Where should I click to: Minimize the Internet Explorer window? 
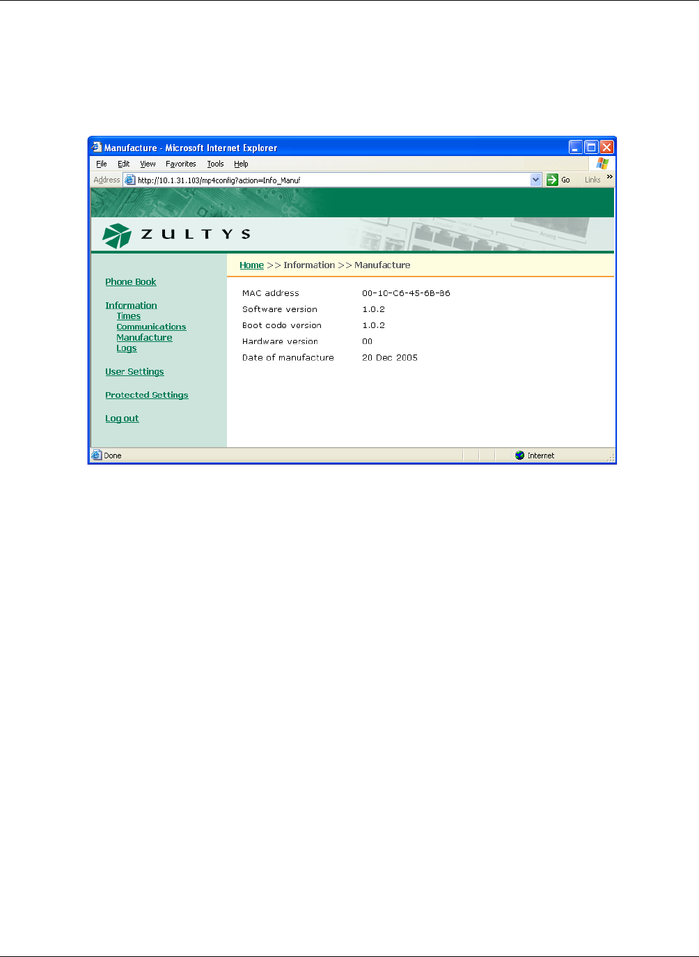[x=576, y=147]
